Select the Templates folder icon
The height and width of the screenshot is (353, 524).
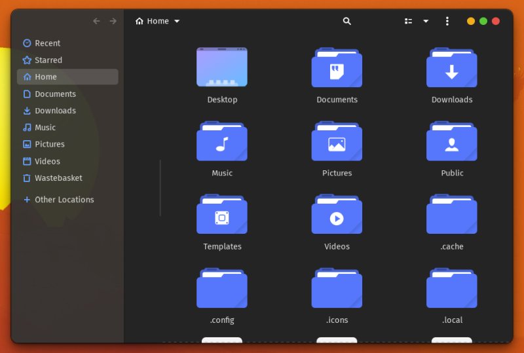(222, 215)
